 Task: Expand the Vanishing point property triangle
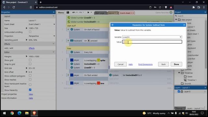(27, 40)
